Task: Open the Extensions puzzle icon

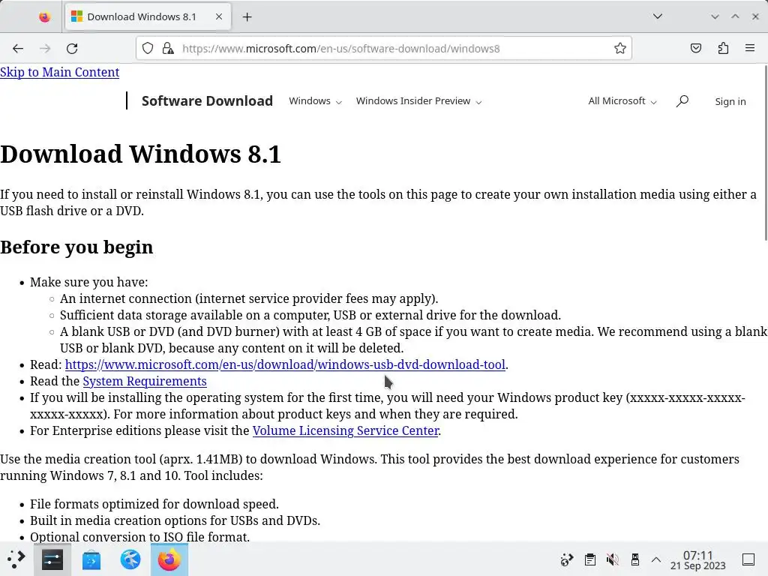Action: pos(723,49)
